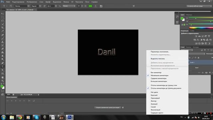Toggle text orientation in options bar
Image resolution: width=213 pixels, height=120 pixels.
point(11,6)
